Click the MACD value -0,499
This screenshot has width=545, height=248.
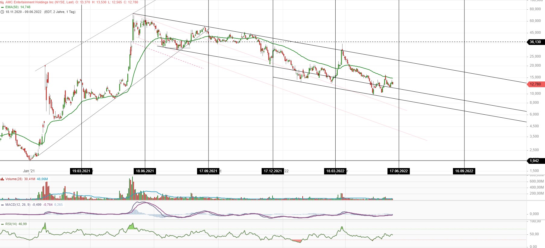click(37, 205)
